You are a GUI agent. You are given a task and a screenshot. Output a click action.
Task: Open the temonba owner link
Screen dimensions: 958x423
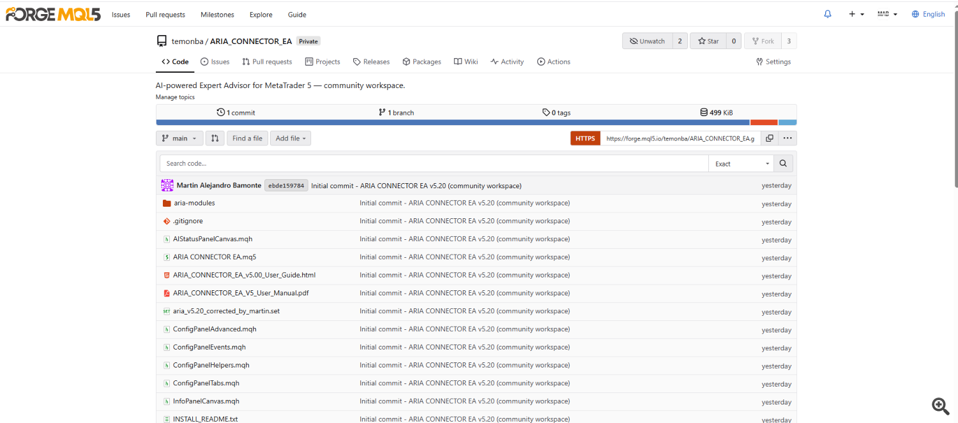[187, 41]
